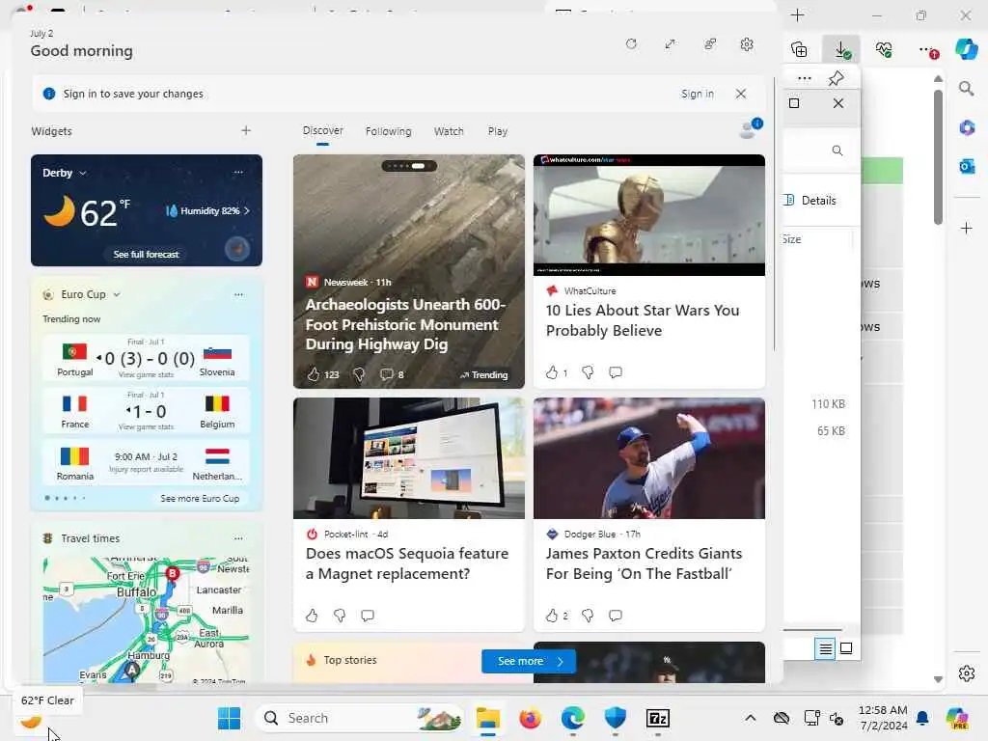Switch to the Discover tab

[x=322, y=130]
